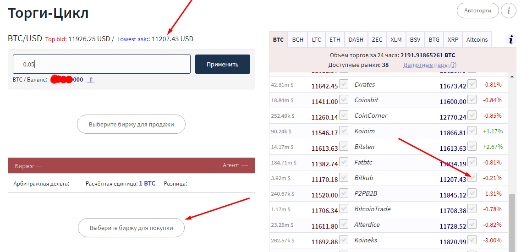Open the BTG tab

pos(433,40)
